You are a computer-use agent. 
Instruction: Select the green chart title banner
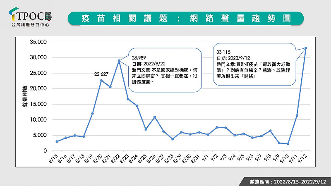186,18
